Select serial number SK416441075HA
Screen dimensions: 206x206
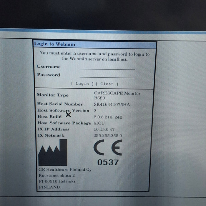112,104
